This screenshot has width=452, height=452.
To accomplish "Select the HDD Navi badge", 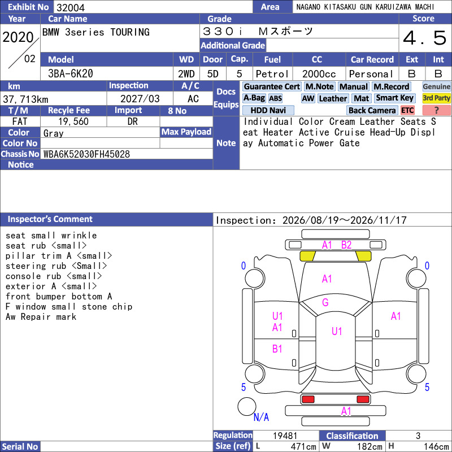I will 268,110.
